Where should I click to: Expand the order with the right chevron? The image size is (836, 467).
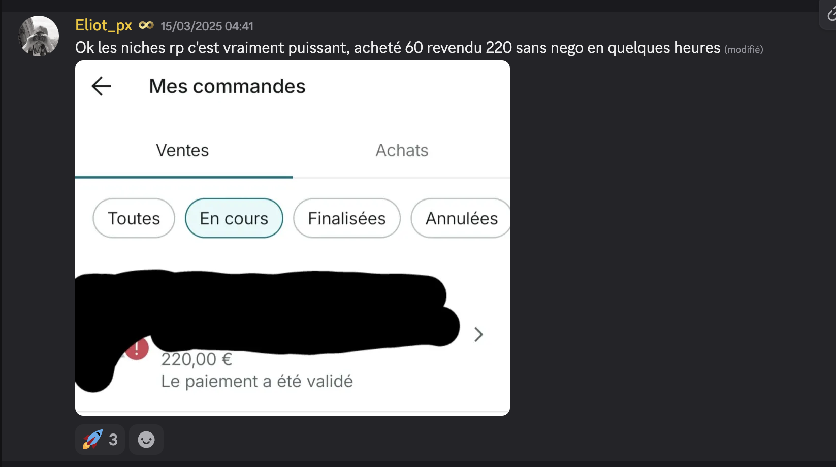click(x=478, y=335)
